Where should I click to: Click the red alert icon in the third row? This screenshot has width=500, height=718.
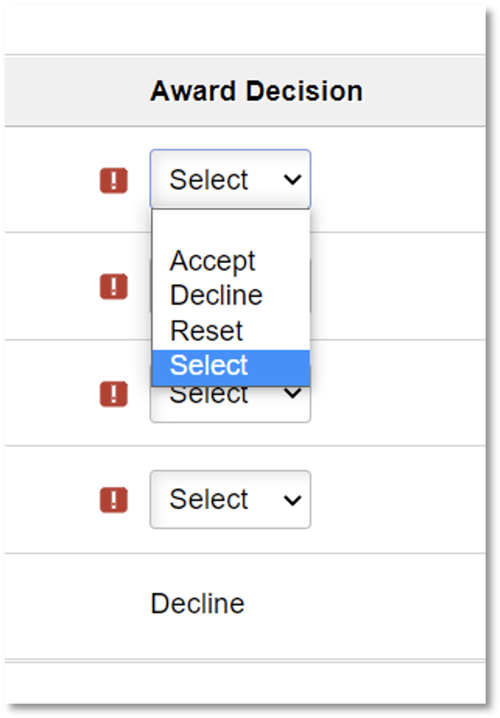[x=113, y=393]
